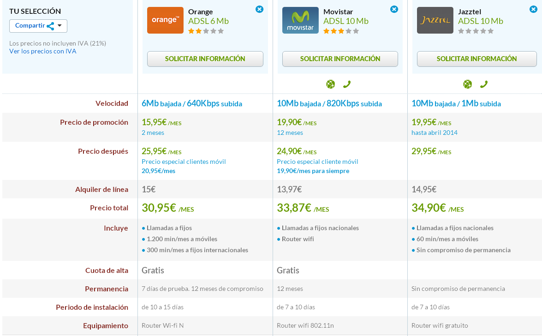The width and height of the screenshot is (542, 336).
Task: Open the Jazztel ADSL 10 Mb title
Action: tap(481, 21)
